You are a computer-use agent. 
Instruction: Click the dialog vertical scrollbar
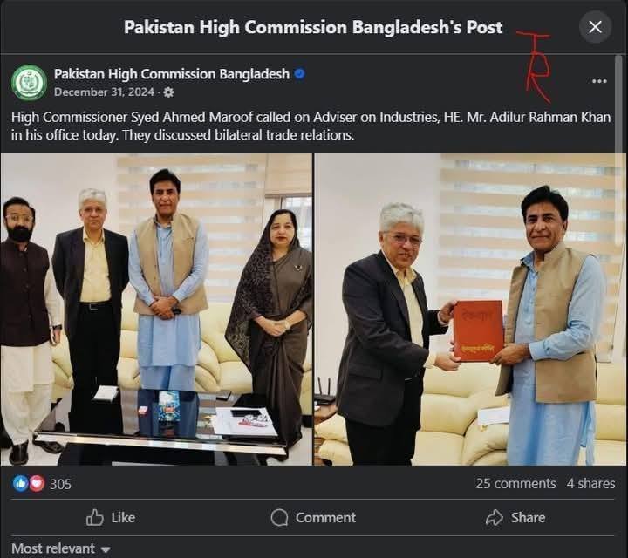(618, 104)
